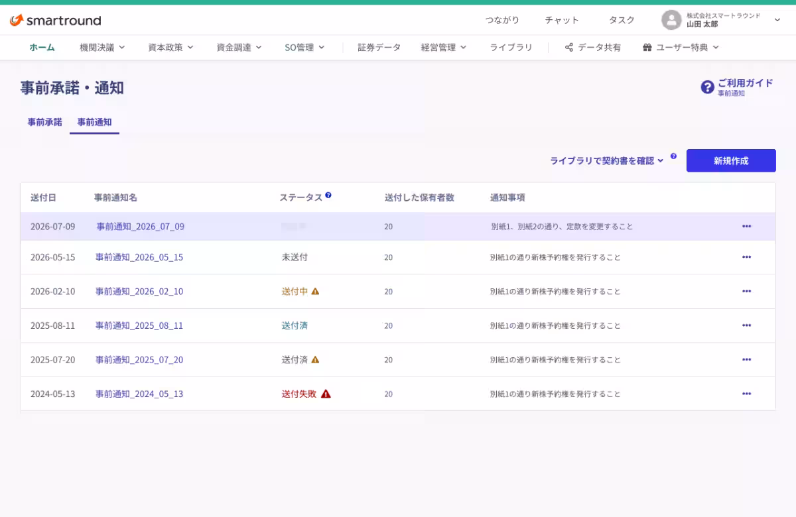The image size is (796, 517).
Task: Open ライブラリ page
Action: click(511, 48)
